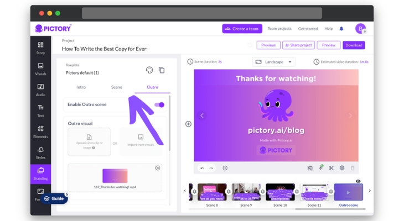Open the Landscape aspect ratio dropdown

pyautogui.click(x=274, y=62)
